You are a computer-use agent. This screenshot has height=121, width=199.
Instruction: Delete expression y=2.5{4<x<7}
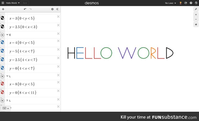click(x=58, y=58)
